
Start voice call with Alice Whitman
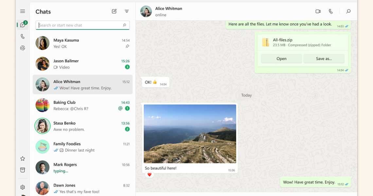[x=331, y=11]
